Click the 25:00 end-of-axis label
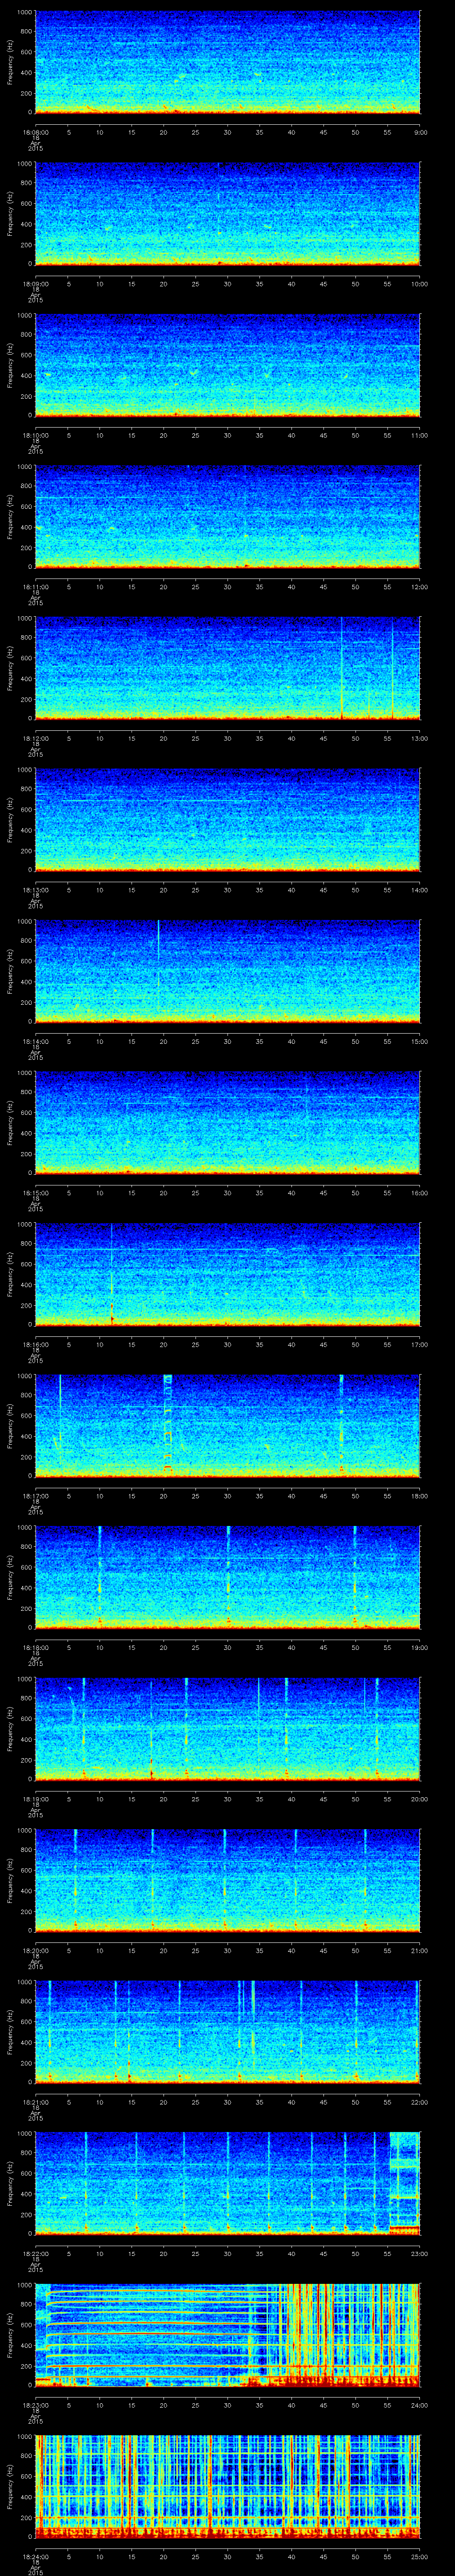Viewport: 455px width, 2576px height. pyautogui.click(x=420, y=2556)
